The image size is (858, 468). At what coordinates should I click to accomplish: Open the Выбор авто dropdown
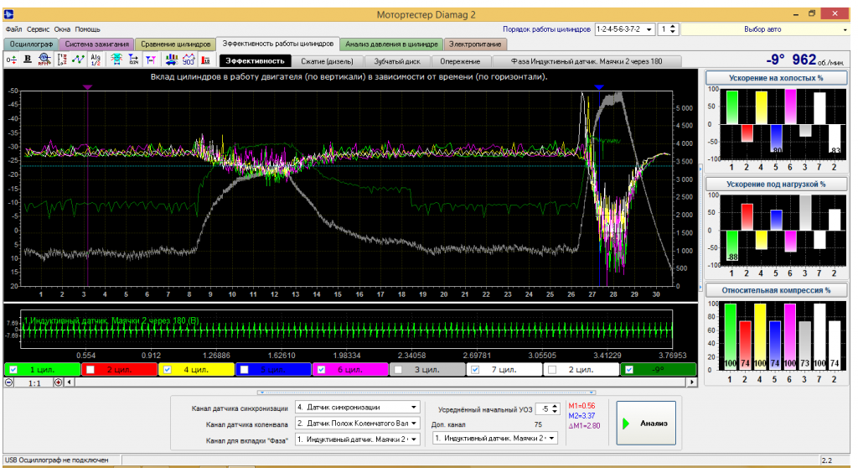point(765,29)
